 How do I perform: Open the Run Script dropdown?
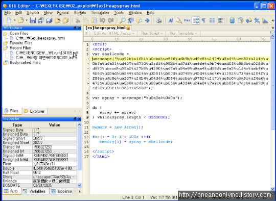152,33
